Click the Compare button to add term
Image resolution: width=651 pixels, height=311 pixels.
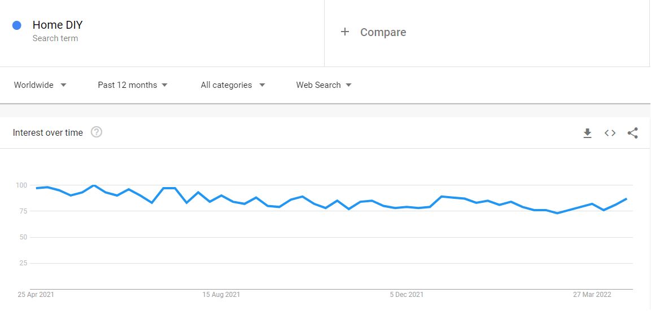point(383,32)
